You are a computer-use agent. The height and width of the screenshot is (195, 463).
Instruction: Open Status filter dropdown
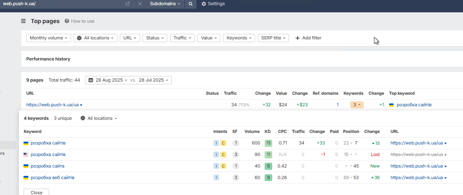(x=155, y=38)
